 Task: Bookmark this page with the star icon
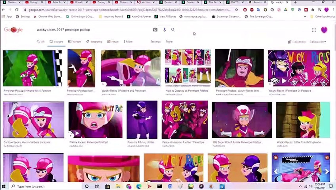pyautogui.click(x=236, y=10)
